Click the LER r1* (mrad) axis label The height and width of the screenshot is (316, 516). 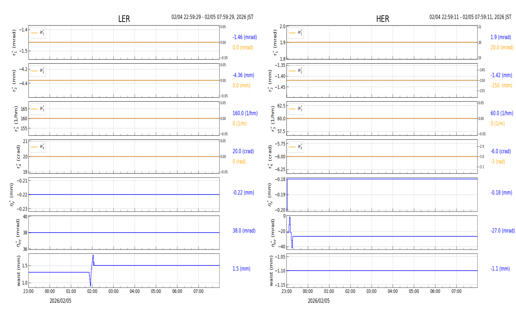click(14, 42)
